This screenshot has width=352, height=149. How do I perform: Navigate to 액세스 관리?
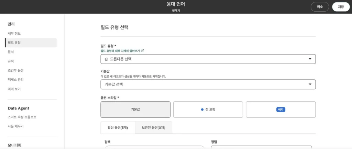click(15, 80)
